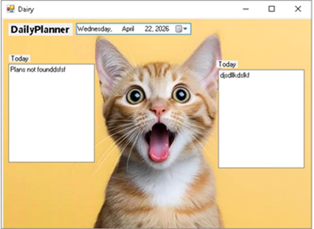Select the day '22' in date field
314x229 pixels.
[x=149, y=29]
